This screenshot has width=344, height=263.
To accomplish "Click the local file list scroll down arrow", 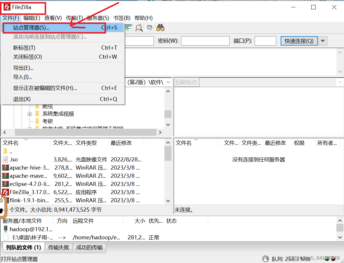I will pos(168,201).
